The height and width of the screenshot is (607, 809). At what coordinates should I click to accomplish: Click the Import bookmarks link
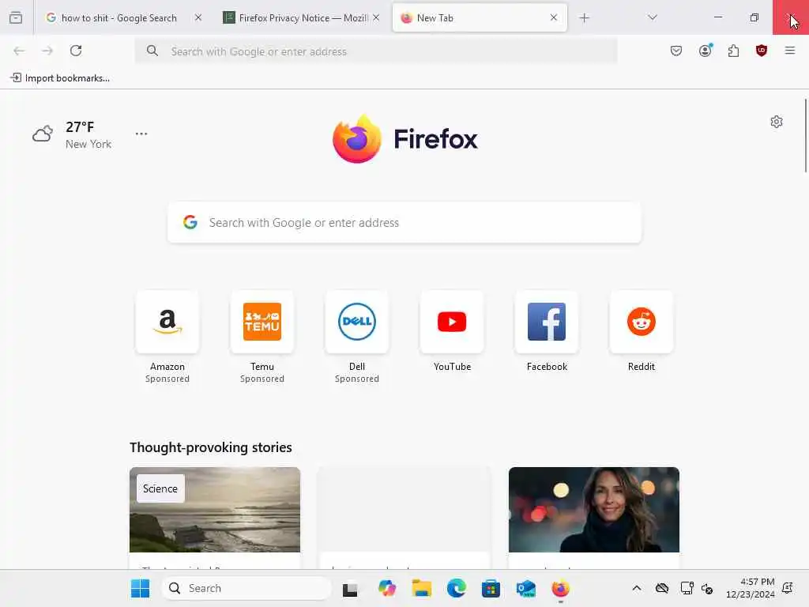[60, 78]
